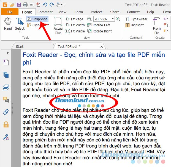
Task: Click the email envelope quick-access icon
Action: (x=32, y=5)
